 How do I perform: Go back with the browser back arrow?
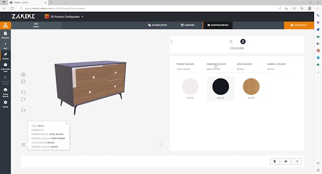tap(5, 9)
